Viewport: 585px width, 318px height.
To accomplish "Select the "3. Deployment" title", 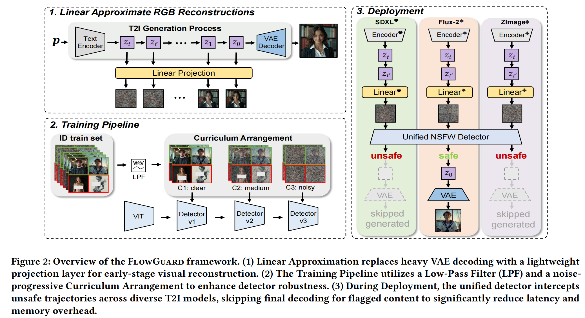I will click(x=390, y=11).
